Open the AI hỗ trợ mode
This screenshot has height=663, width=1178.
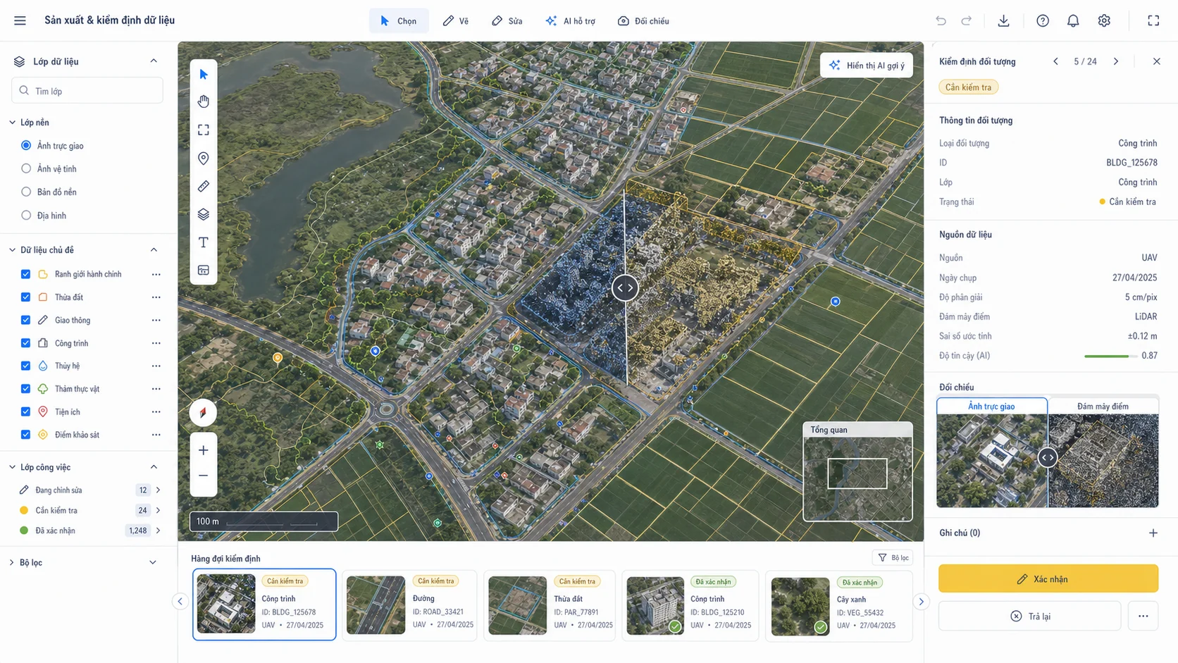(570, 21)
